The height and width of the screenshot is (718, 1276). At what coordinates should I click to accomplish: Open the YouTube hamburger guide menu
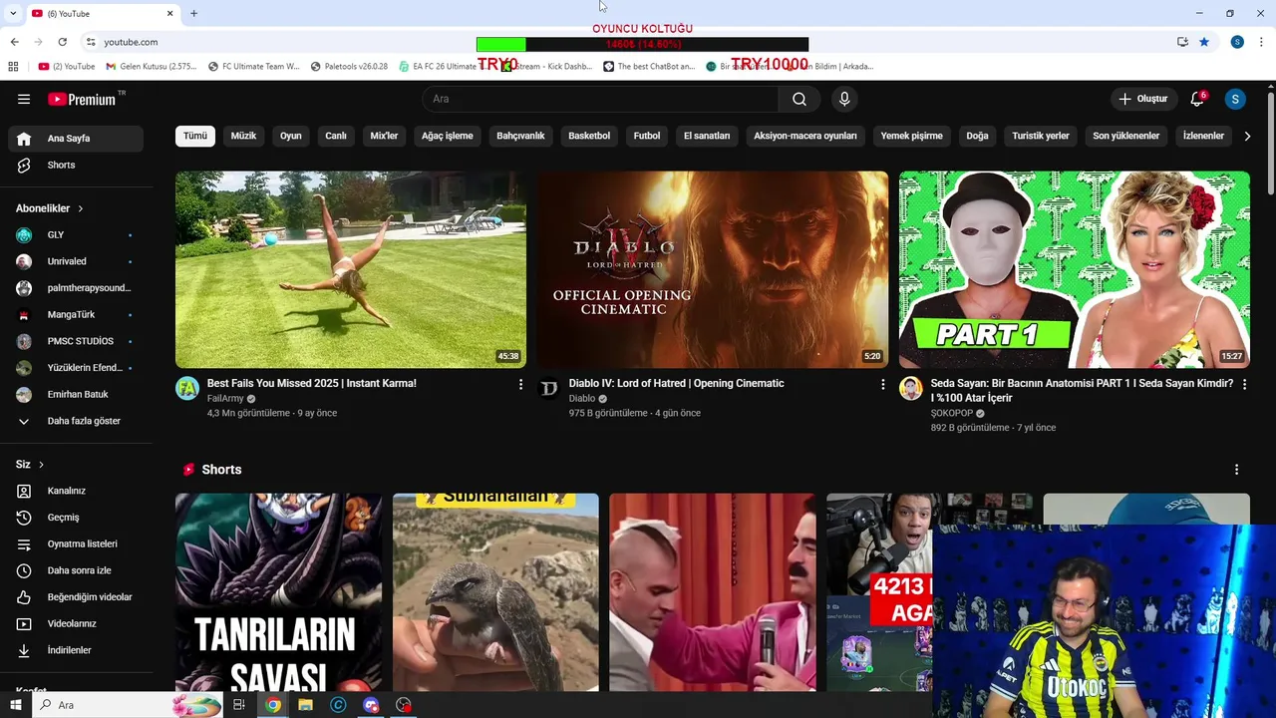(x=24, y=99)
